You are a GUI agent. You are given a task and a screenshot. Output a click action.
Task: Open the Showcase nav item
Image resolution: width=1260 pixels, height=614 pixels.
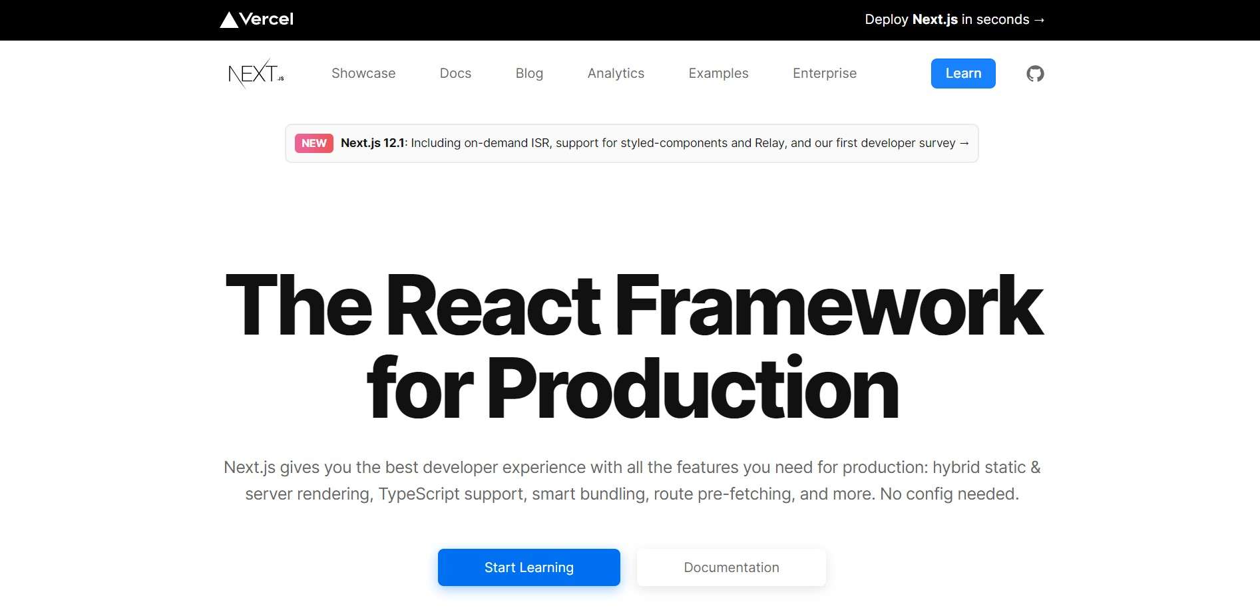(x=363, y=73)
